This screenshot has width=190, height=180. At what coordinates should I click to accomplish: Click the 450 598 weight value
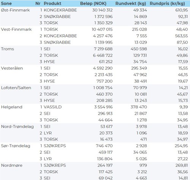[x=139, y=49]
